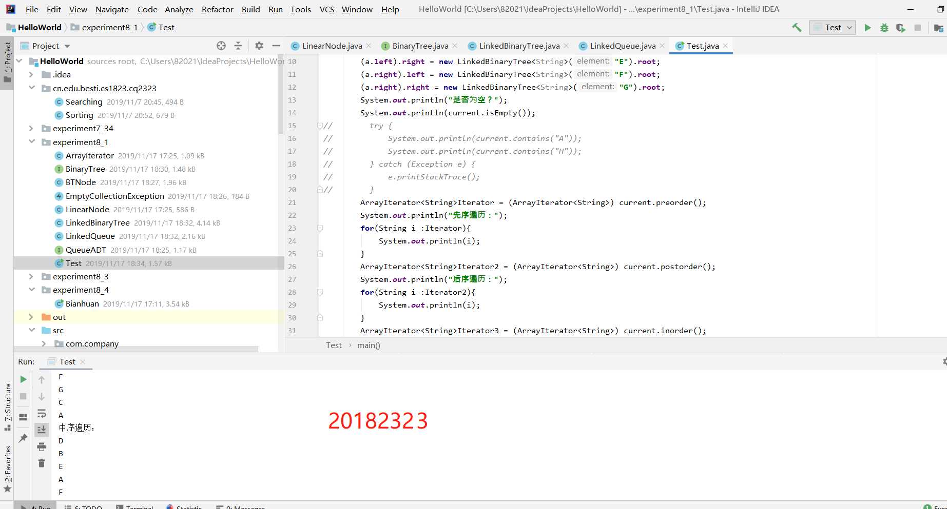Image resolution: width=947 pixels, height=509 pixels.
Task: Select the EmptyCollectionException file
Action: pos(114,196)
